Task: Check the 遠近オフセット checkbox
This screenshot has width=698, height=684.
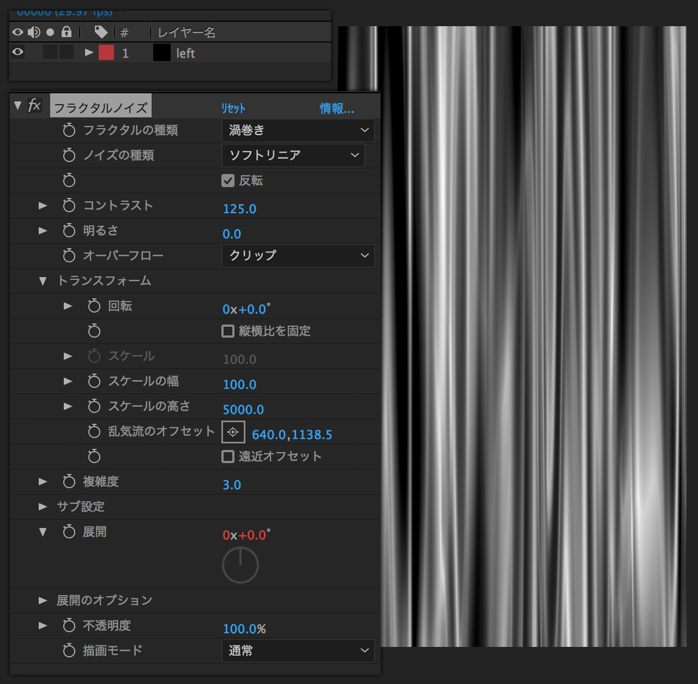Action: pyautogui.click(x=228, y=457)
